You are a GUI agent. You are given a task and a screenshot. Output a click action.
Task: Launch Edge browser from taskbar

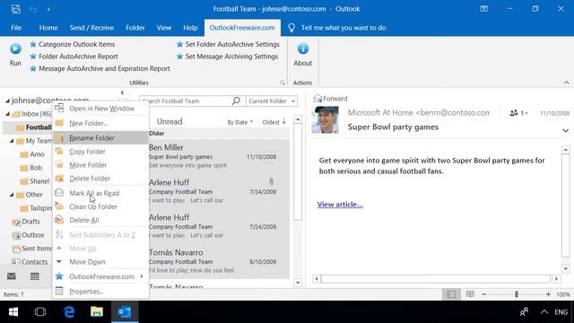point(69,311)
